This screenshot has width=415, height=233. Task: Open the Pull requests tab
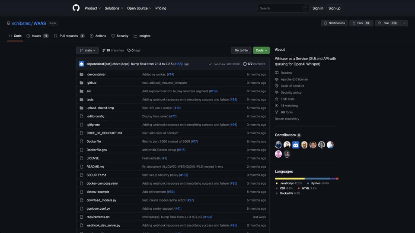click(69, 36)
